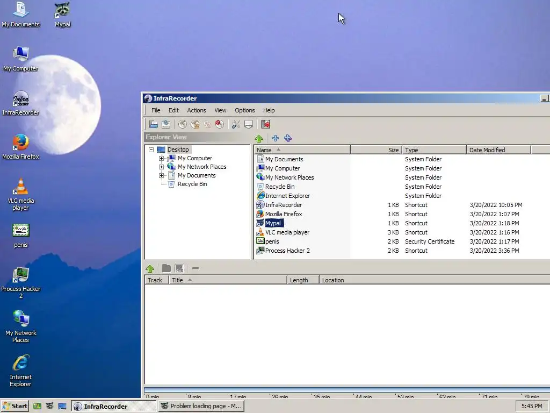Click the raccoon quick launch icon

49,406
